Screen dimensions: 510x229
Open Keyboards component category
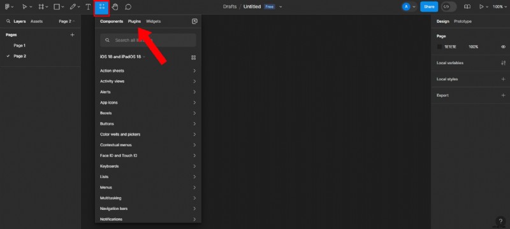coord(148,167)
